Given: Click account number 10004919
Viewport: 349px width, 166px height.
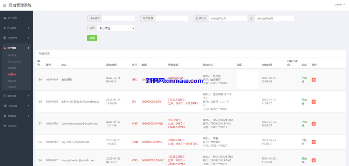Looking at the screenshot, I should [52, 80].
